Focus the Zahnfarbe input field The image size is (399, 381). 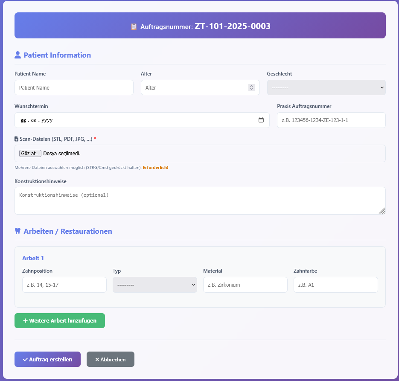(335, 285)
